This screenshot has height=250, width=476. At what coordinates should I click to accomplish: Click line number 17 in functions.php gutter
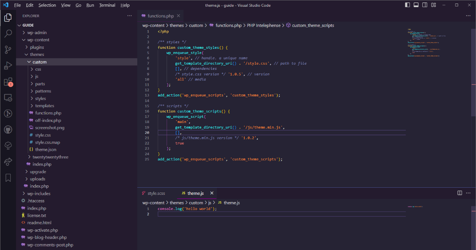coord(147,117)
